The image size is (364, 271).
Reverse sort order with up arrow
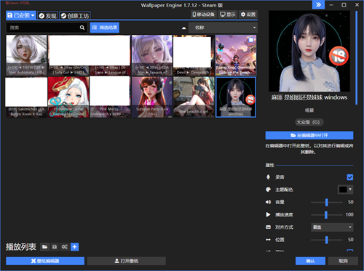[x=184, y=28]
